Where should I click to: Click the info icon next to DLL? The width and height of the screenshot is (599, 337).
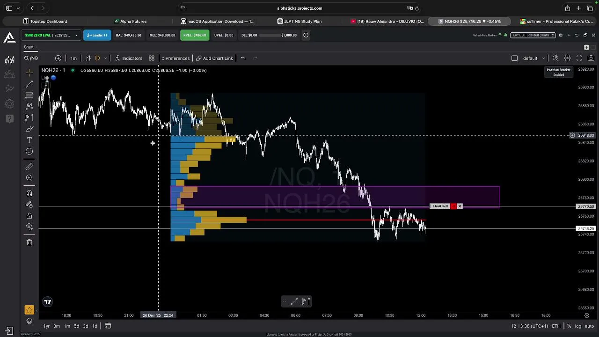point(306,35)
